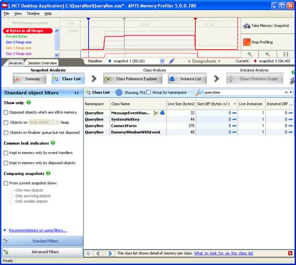This screenshot has width=296, height=265.
Task: Switch to the Session Overview tab
Action: click(42, 63)
